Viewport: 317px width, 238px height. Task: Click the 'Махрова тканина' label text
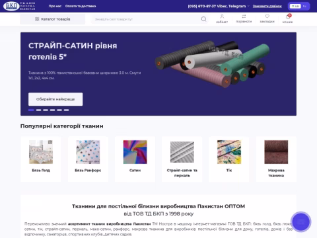276,173
